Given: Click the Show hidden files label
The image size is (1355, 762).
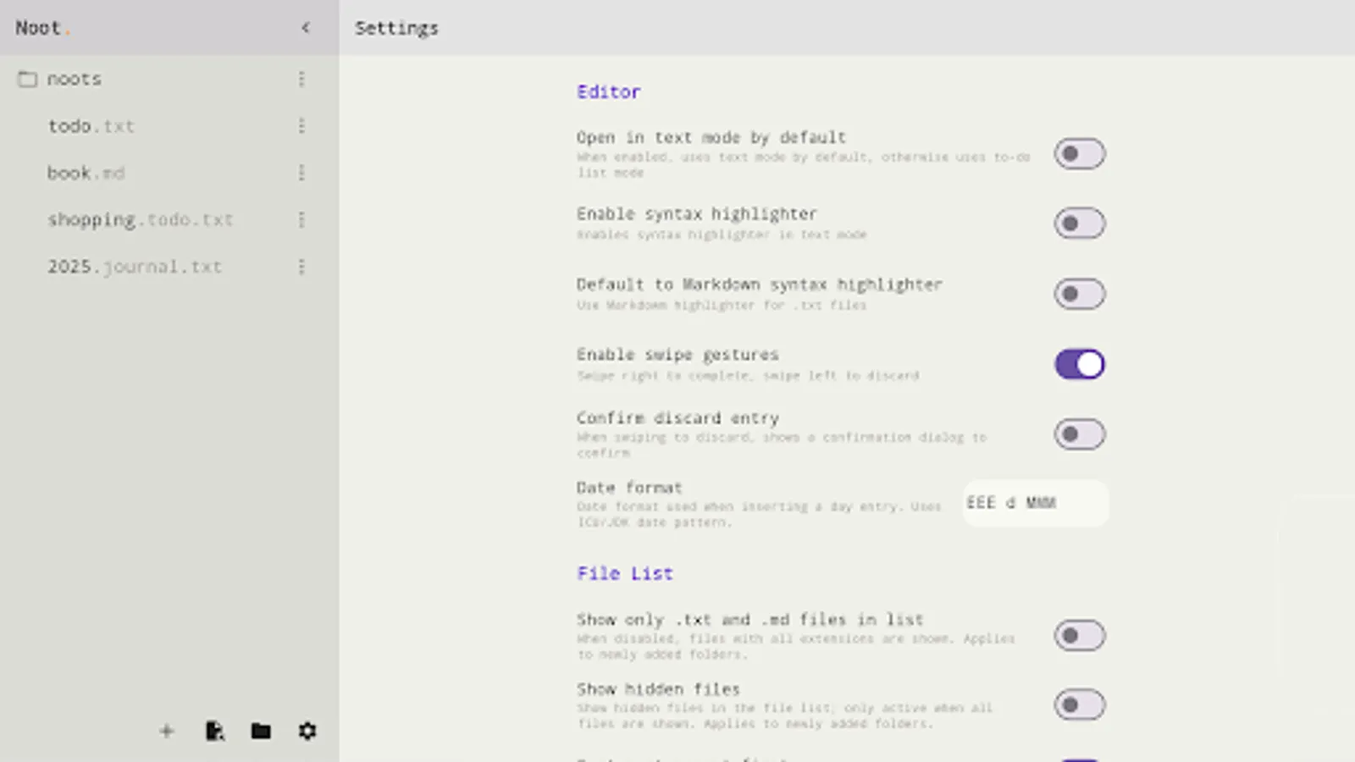Looking at the screenshot, I should coord(658,689).
